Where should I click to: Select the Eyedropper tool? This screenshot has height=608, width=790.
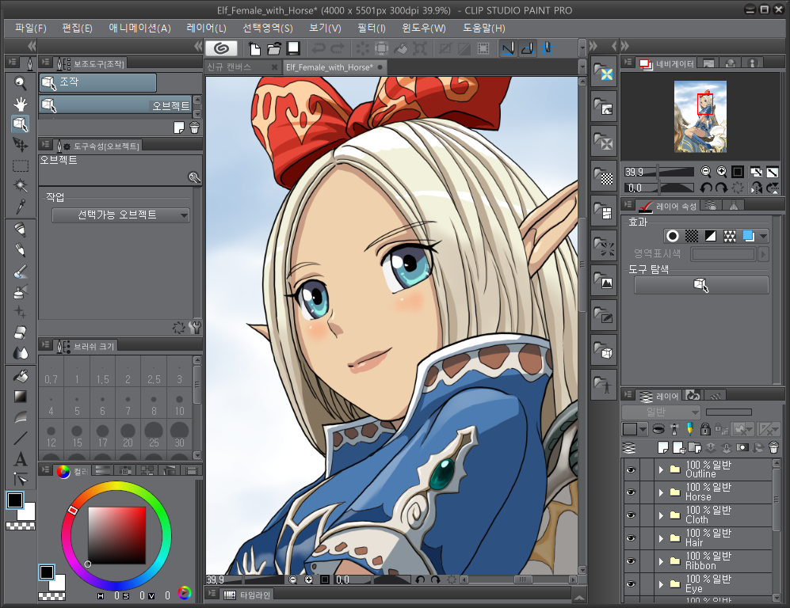coord(20,207)
